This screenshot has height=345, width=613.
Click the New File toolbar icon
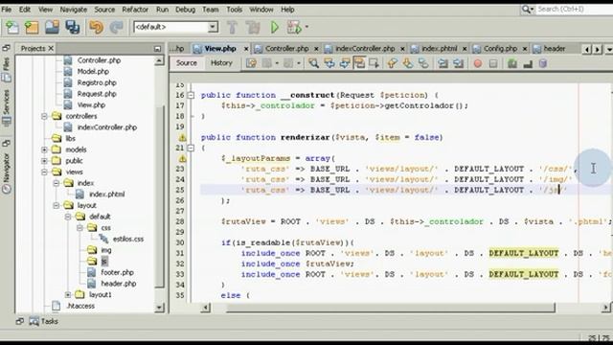(x=11, y=27)
